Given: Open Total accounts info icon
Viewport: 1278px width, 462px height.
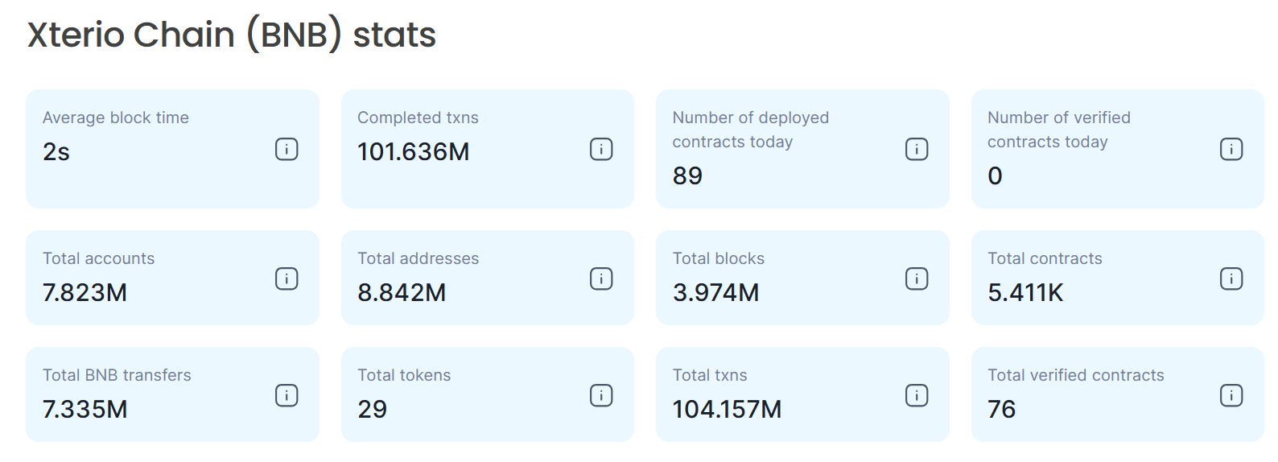Looking at the screenshot, I should (x=287, y=278).
